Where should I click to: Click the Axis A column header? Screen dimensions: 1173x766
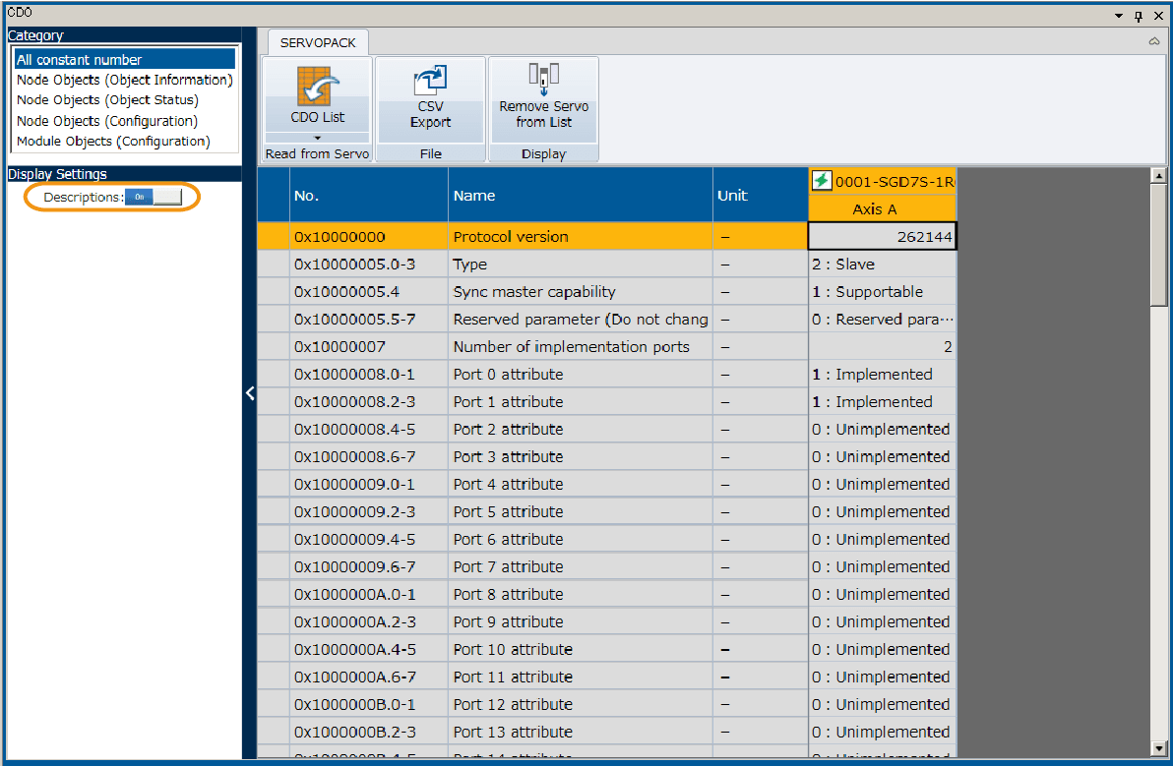[x=882, y=208]
